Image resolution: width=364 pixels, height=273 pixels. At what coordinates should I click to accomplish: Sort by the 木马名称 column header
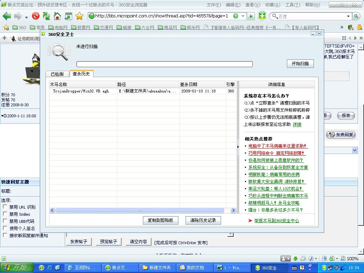[x=83, y=85]
